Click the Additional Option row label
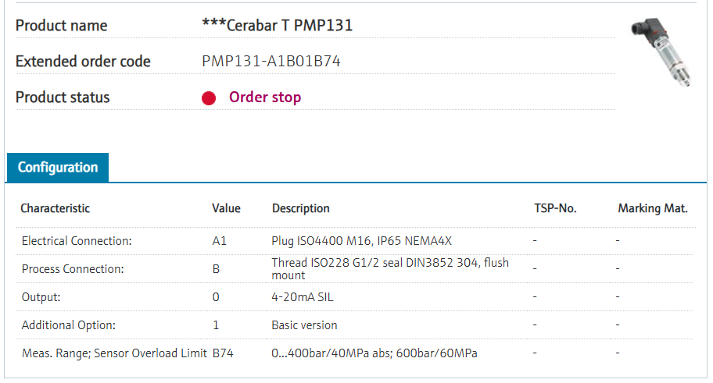Viewport: 713px width, 383px height. [x=68, y=325]
